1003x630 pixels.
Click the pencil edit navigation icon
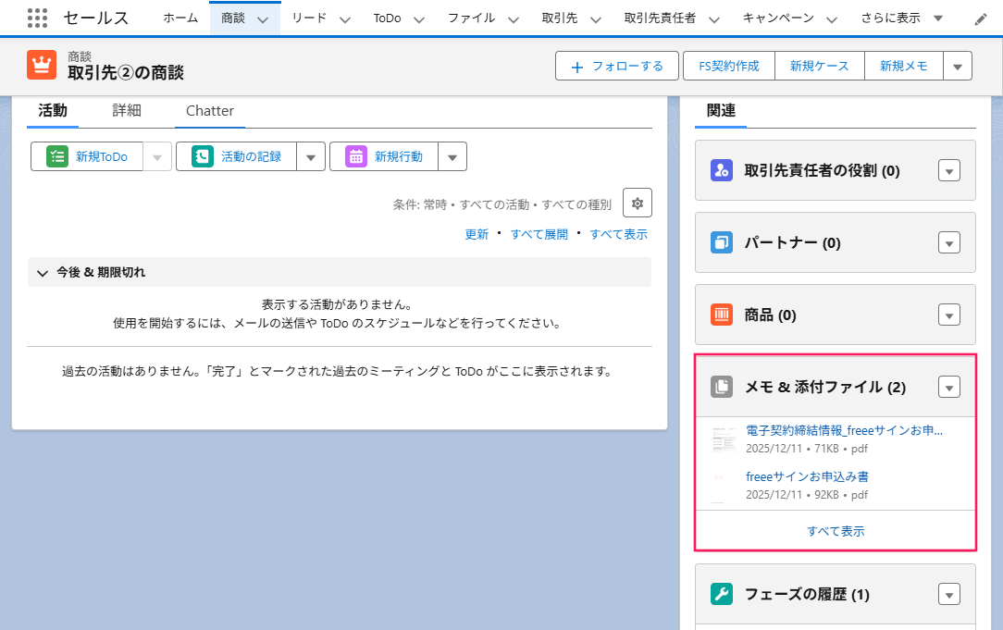point(981,19)
